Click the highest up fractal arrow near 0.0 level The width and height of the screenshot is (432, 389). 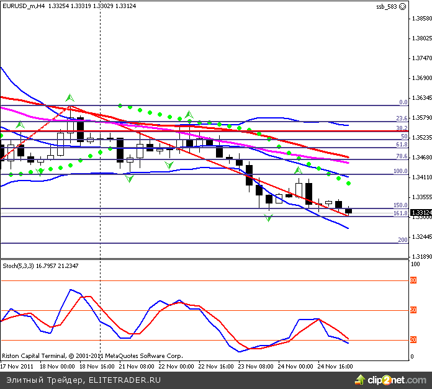[x=70, y=97]
